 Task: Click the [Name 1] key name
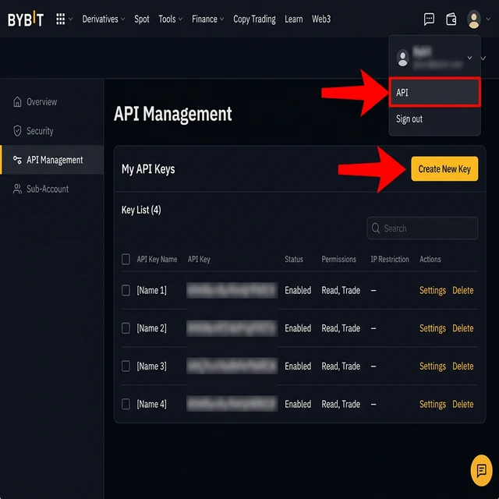pos(151,290)
